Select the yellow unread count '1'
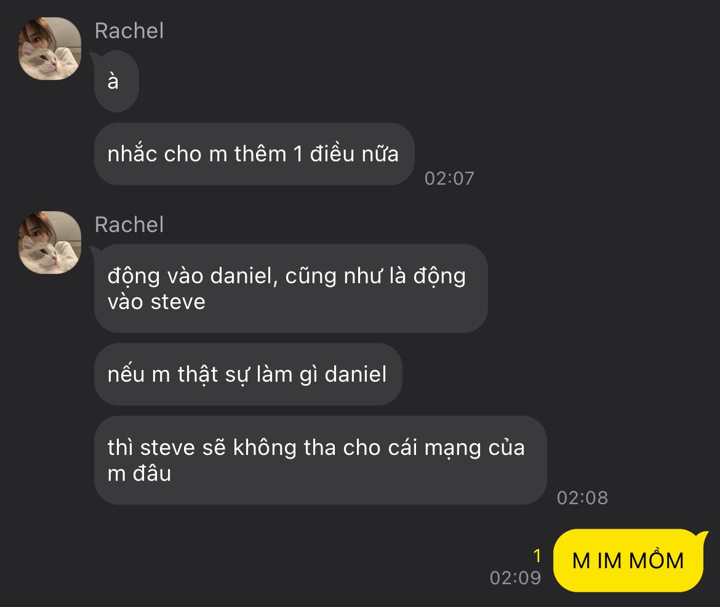The height and width of the screenshot is (607, 720). click(537, 556)
